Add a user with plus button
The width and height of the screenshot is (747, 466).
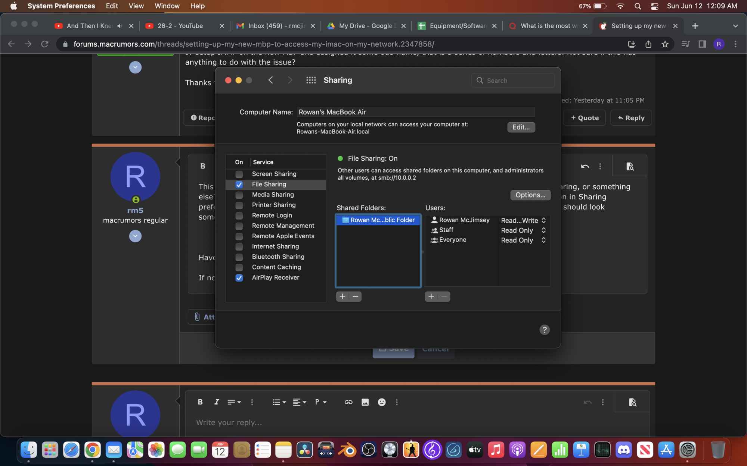[x=431, y=296]
